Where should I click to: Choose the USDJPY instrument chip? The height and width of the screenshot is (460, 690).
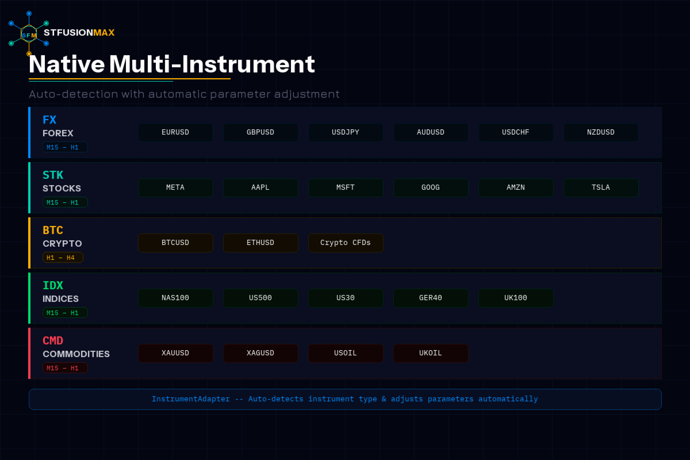[346, 132]
